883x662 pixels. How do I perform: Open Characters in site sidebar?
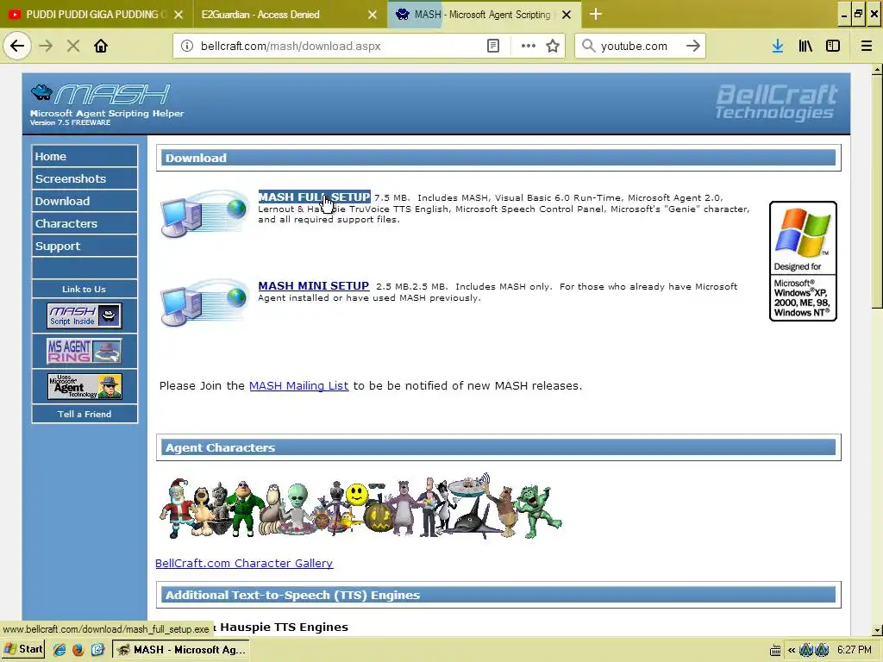[x=85, y=223]
